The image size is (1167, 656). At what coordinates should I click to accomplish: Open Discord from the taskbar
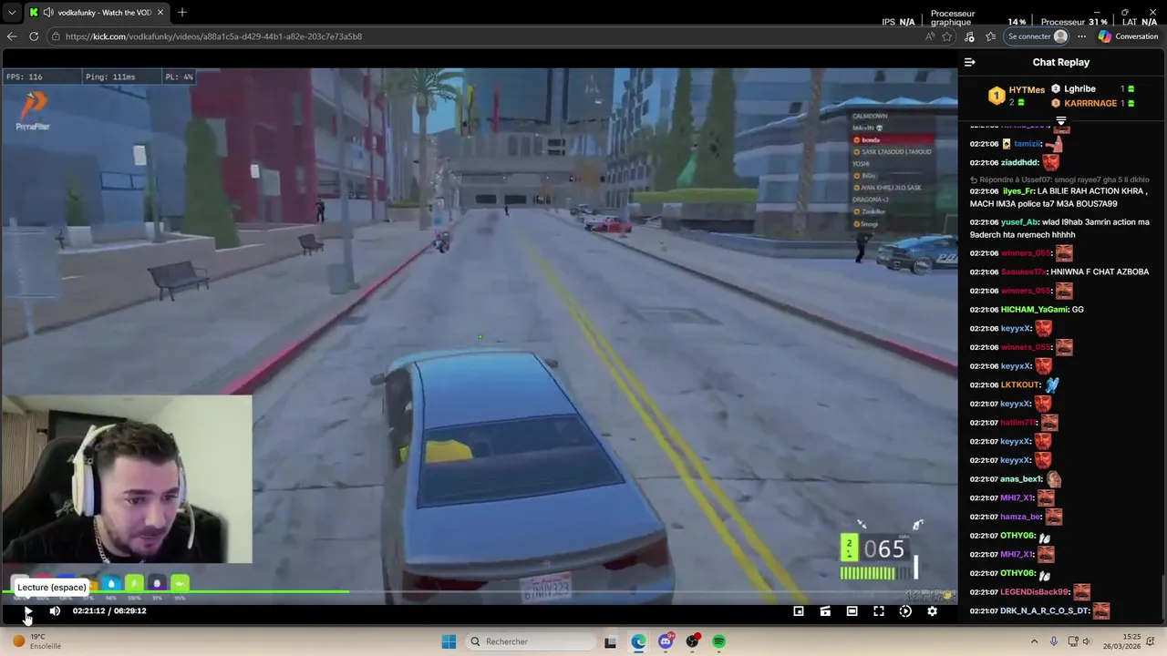pyautogui.click(x=666, y=641)
